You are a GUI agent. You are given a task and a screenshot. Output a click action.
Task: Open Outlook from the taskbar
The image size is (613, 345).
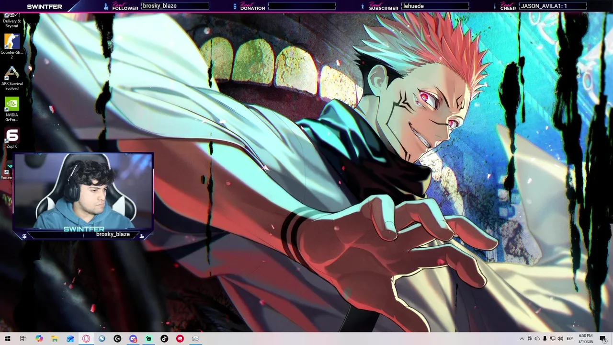70,339
